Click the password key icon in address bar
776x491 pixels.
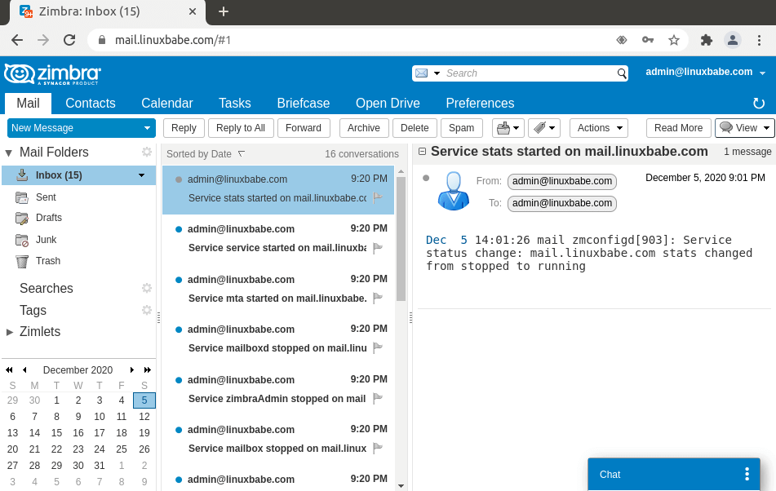[x=647, y=40]
